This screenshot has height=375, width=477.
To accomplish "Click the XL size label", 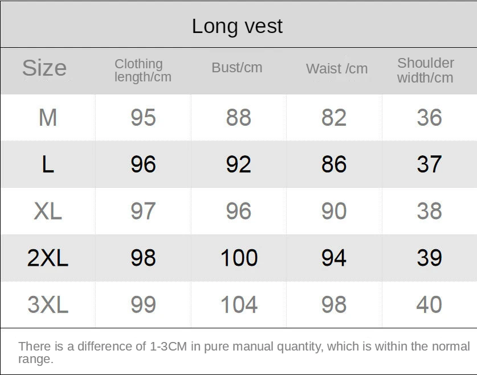I will [48, 211].
